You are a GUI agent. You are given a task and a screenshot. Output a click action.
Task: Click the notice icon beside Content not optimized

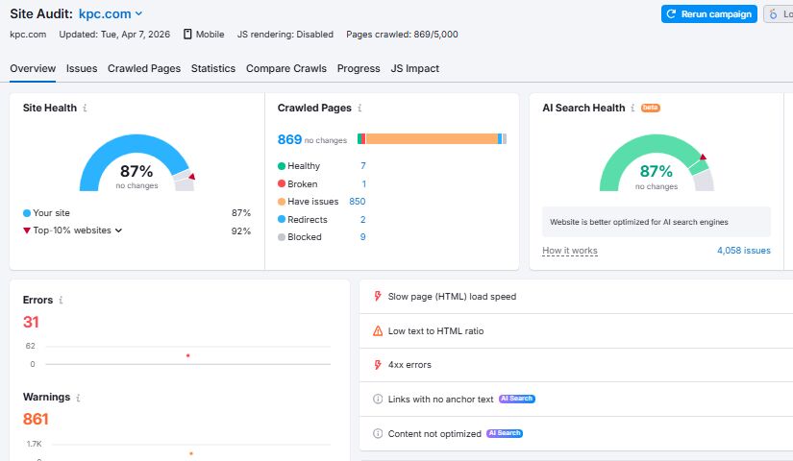tap(378, 433)
